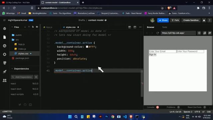Open package.json in file tree
The height and width of the screenshot is (120, 213).
click(x=22, y=58)
